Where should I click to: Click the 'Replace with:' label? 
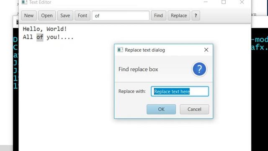pos(132,91)
